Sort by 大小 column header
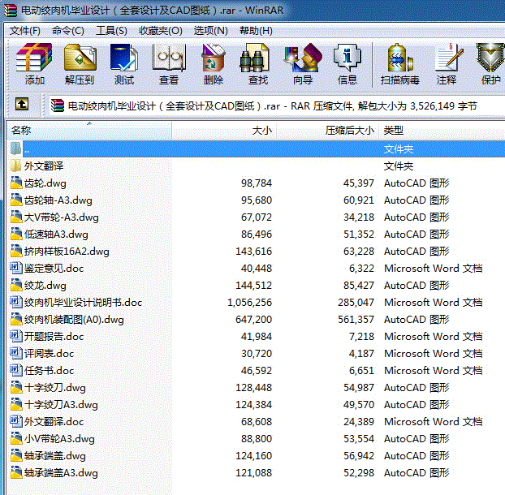 click(224, 131)
